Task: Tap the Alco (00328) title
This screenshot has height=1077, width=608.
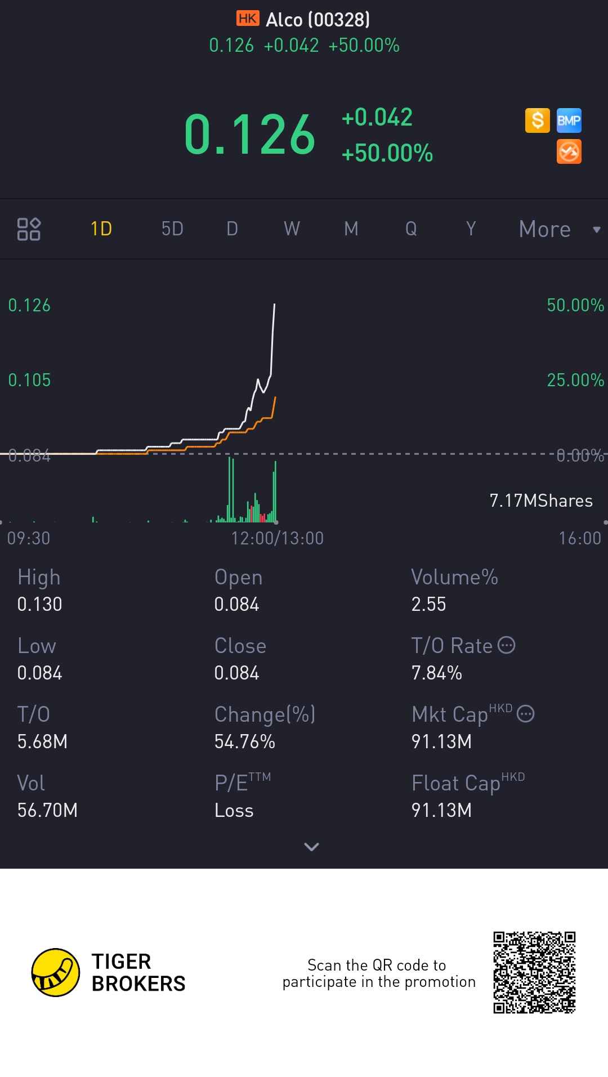Action: [x=318, y=20]
